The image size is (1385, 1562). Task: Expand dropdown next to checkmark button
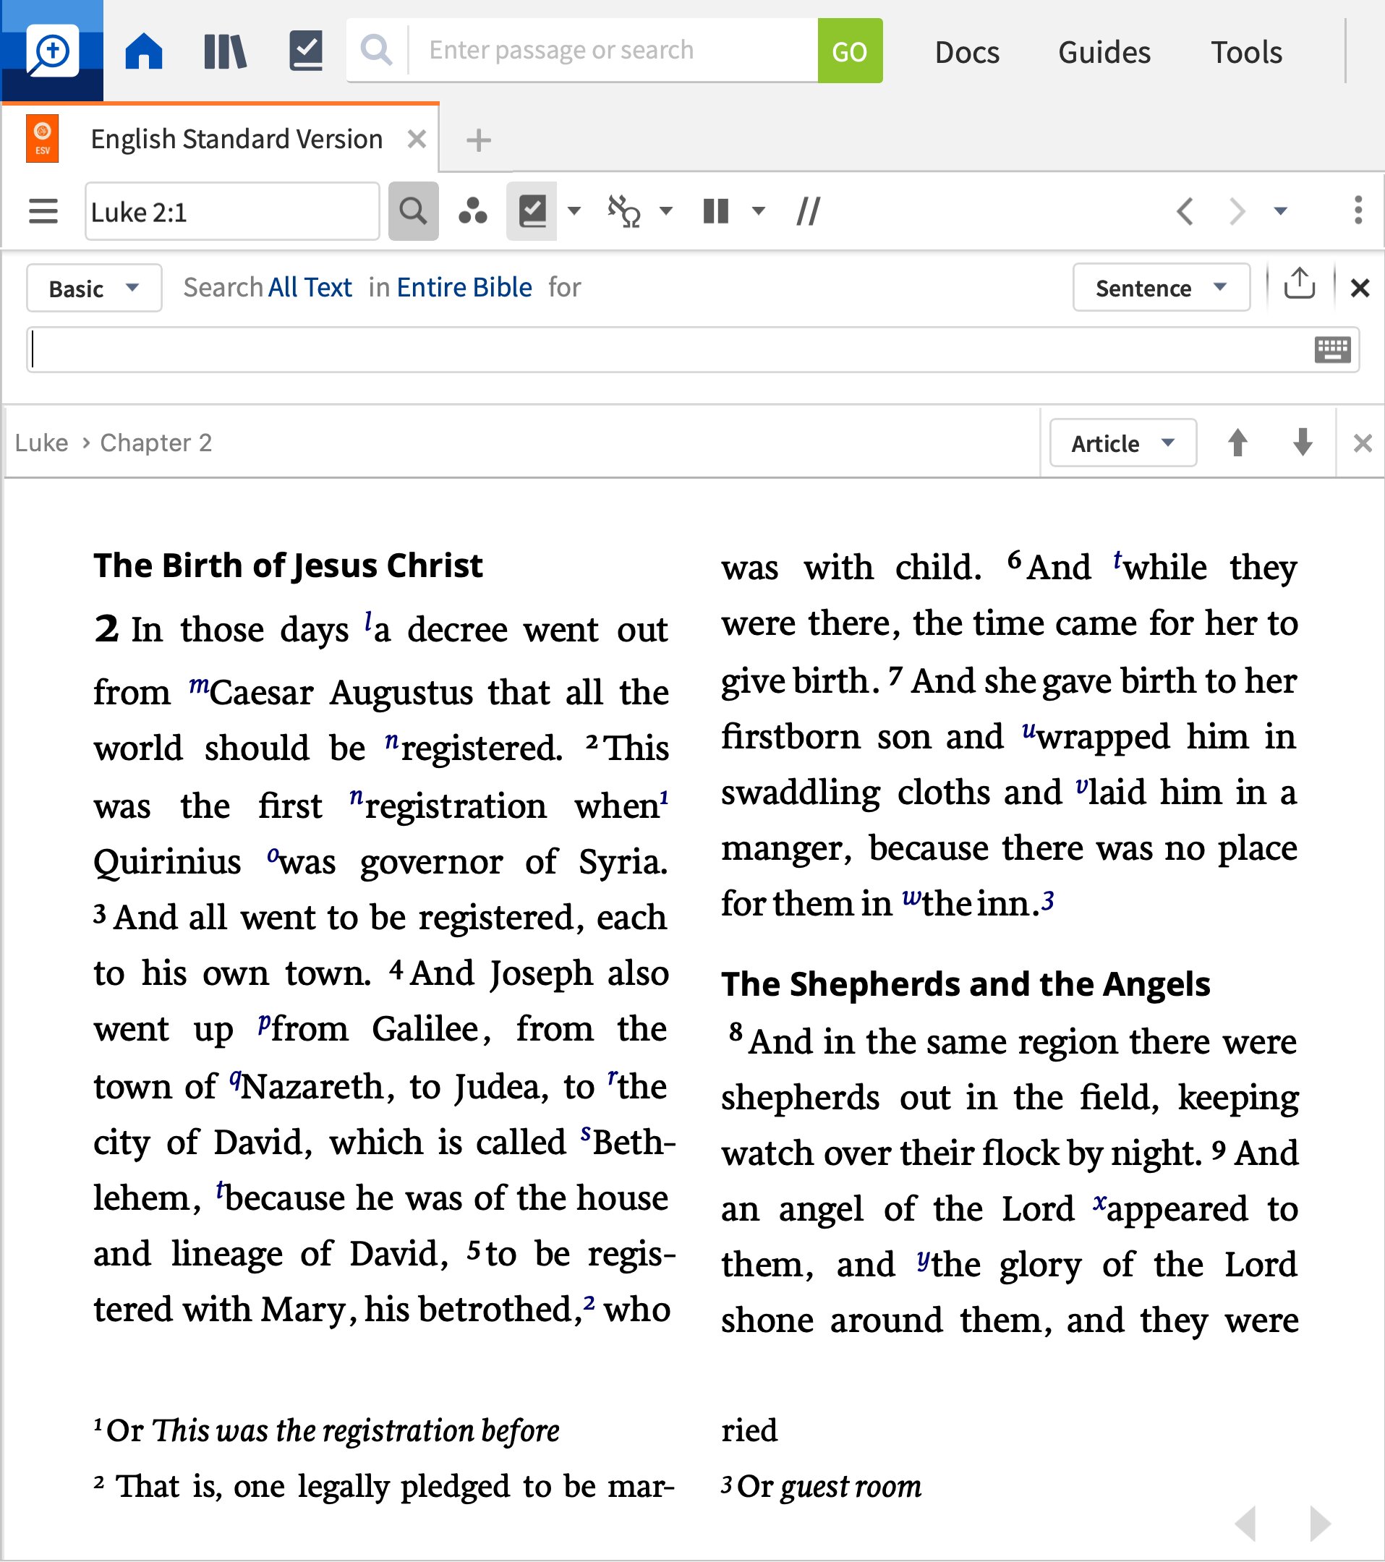pyautogui.click(x=574, y=211)
